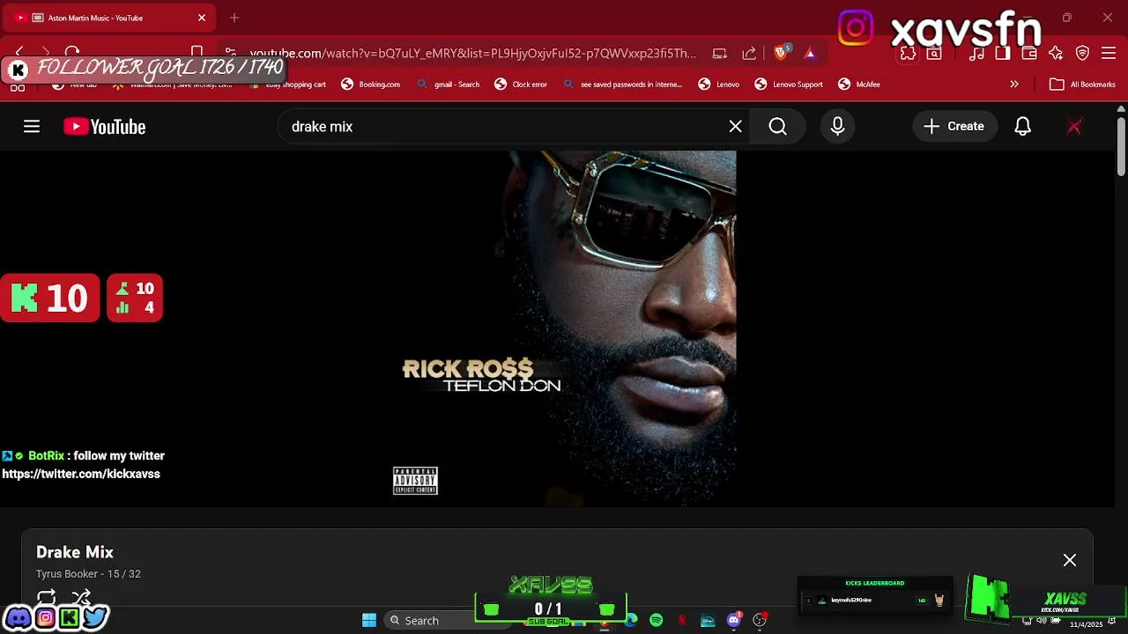Close the Aston Martin Music tab

click(202, 18)
